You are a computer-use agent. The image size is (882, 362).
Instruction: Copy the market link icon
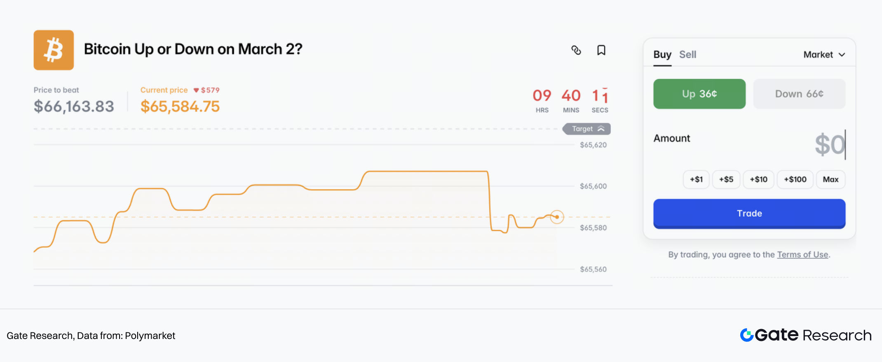click(576, 50)
